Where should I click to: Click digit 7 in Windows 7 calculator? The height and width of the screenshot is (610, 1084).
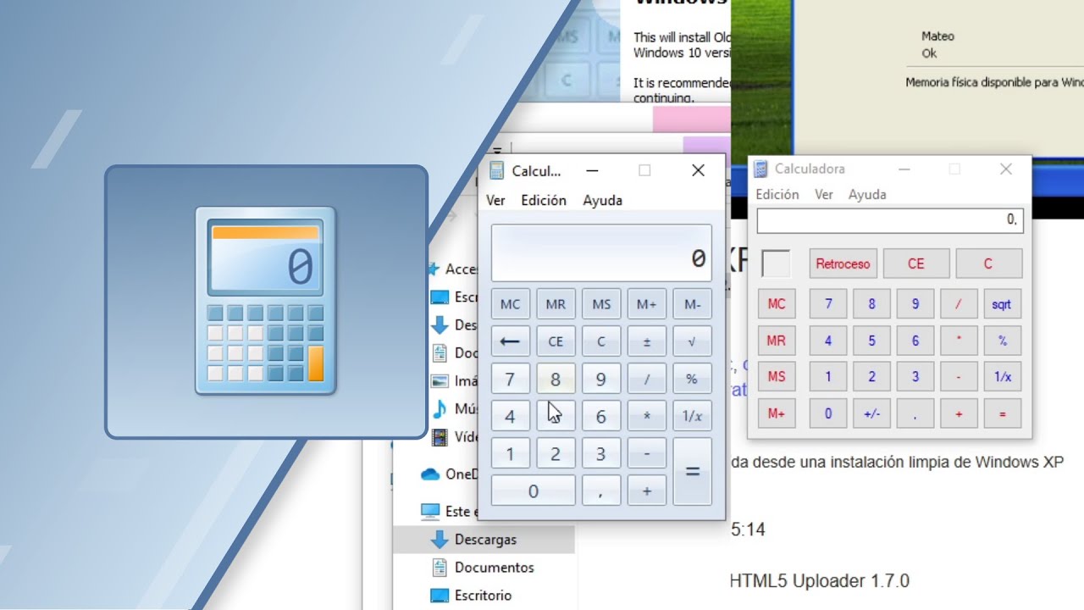[x=510, y=379]
